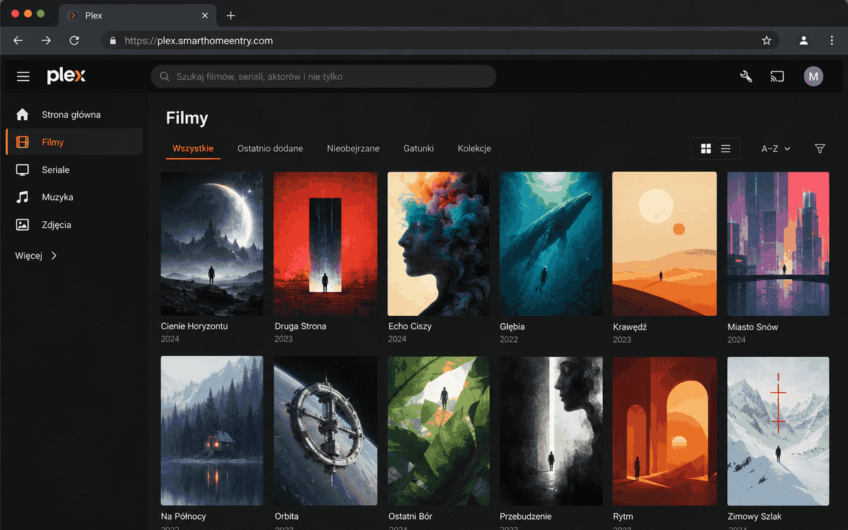Click the browser address bar URL
Image resolution: width=848 pixels, height=530 pixels.
[199, 41]
